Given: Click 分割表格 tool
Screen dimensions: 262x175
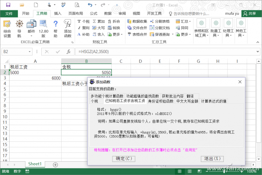Looking at the screenshot, I should (x=160, y=21).
